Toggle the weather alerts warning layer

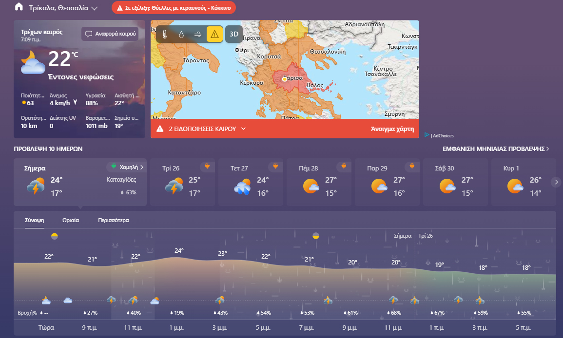[x=214, y=34]
